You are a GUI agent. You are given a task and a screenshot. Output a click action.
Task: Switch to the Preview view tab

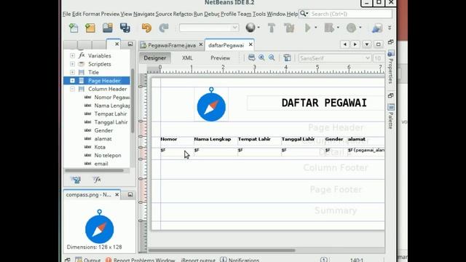point(220,58)
